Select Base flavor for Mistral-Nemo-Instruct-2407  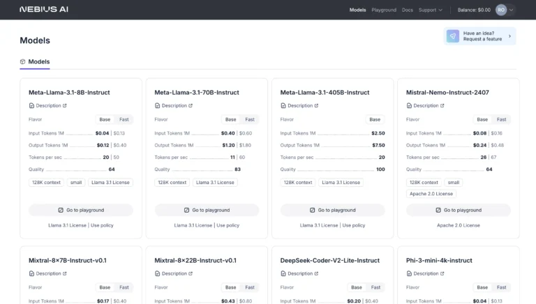482,119
